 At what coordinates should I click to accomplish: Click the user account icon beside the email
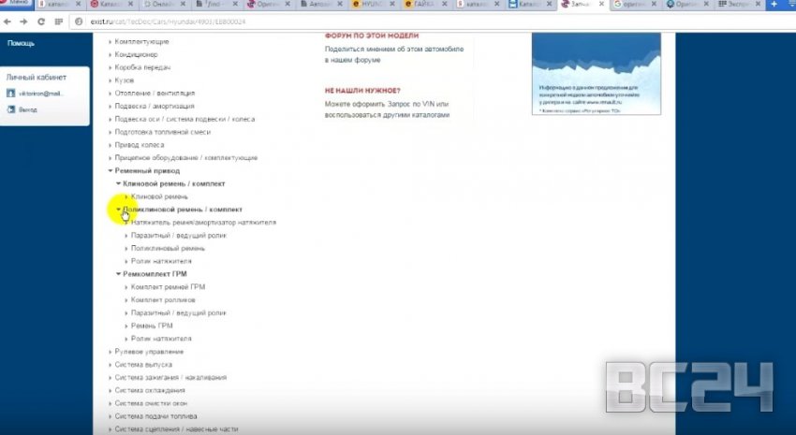click(x=10, y=94)
